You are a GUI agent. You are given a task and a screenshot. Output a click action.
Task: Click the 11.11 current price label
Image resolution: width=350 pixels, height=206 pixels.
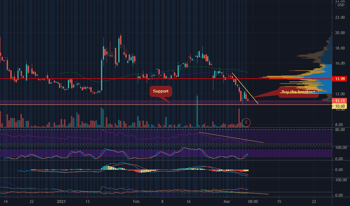coord(339,101)
